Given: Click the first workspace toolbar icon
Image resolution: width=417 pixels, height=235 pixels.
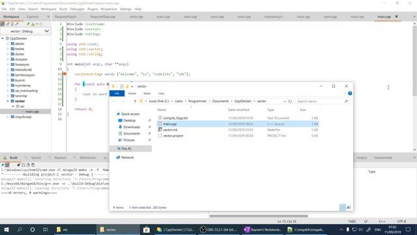Looking at the screenshot, I should pos(3,24).
